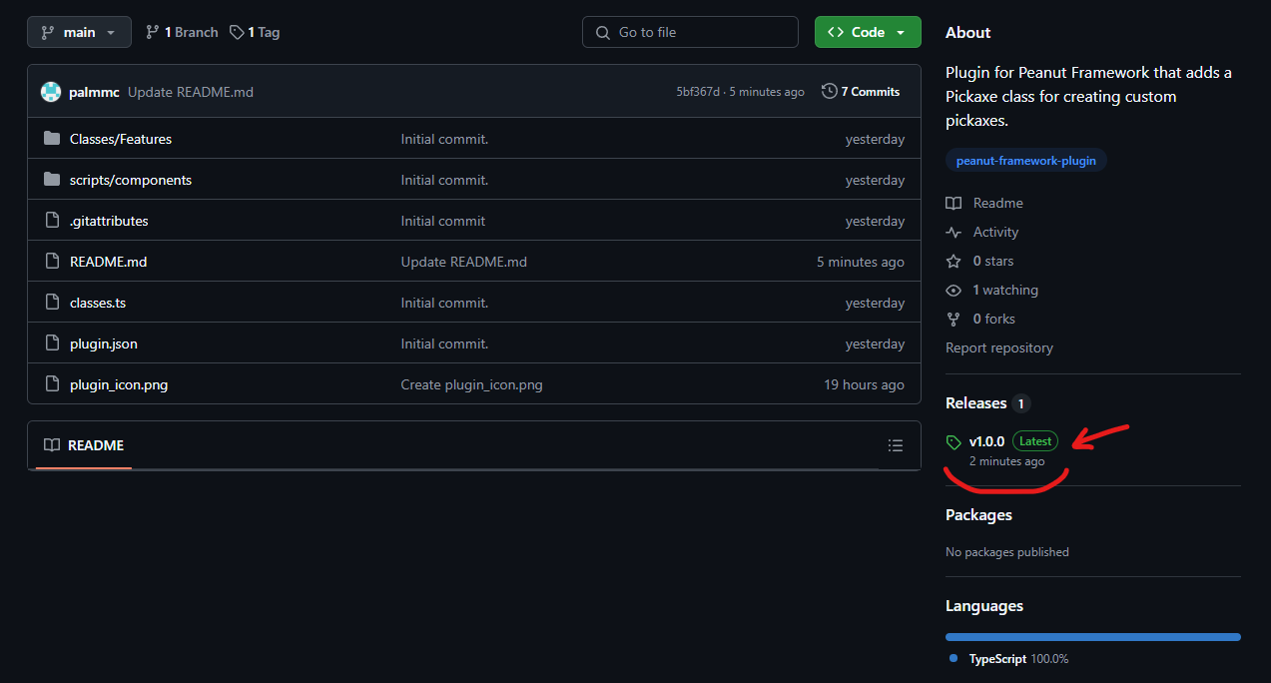Open latest commit message Update README.md
The width and height of the screenshot is (1271, 683).
click(x=191, y=92)
